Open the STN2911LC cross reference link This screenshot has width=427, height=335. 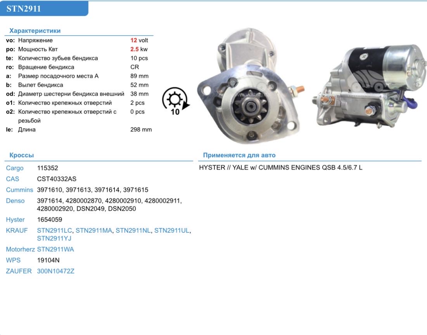[x=55, y=230]
